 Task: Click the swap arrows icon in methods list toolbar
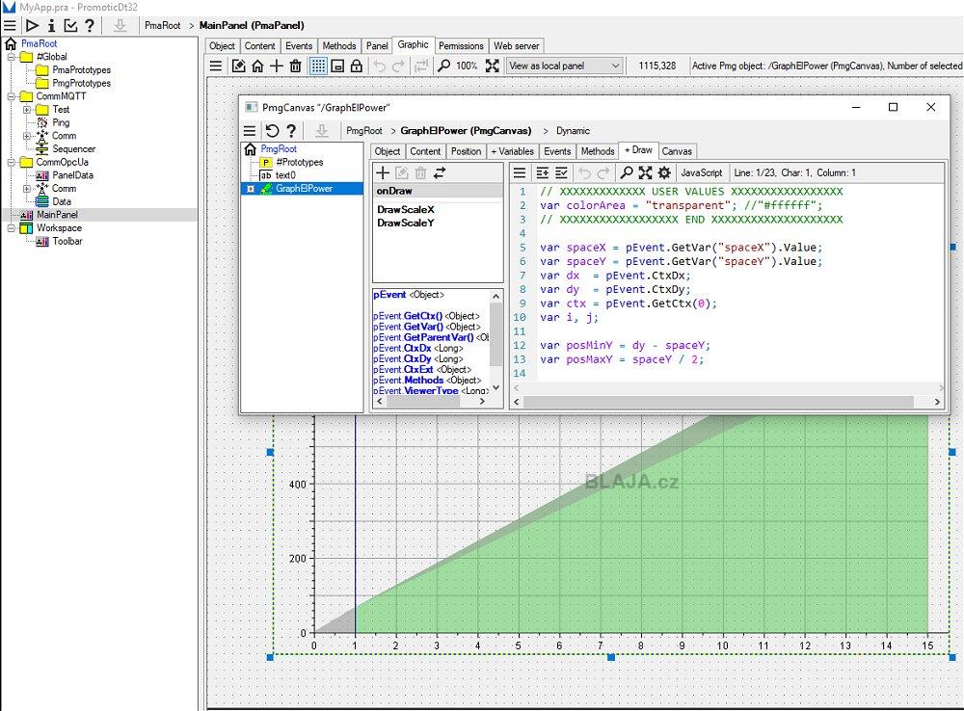[440, 173]
